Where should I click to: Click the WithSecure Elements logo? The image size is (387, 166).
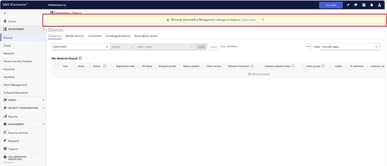[x=15, y=5]
